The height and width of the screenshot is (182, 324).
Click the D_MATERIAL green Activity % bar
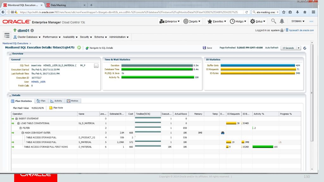pos(263,147)
